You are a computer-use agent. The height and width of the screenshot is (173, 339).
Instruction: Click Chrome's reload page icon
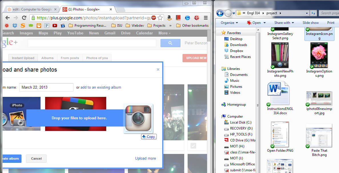(x=24, y=18)
